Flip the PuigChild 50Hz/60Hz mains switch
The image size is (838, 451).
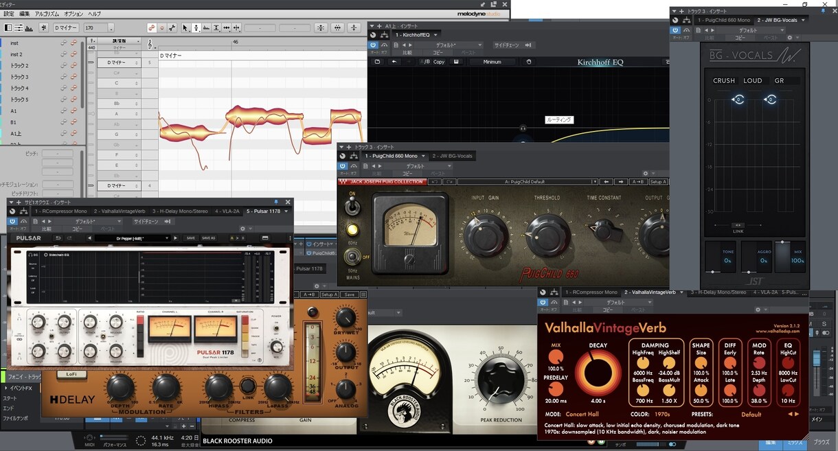tap(352, 257)
